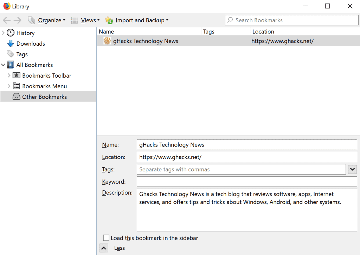Image resolution: width=360 pixels, height=255 pixels.
Task: Click the Views list icon
Action: point(74,20)
